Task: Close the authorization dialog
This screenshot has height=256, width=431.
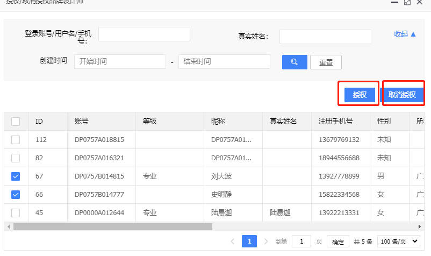Action: coord(420,3)
